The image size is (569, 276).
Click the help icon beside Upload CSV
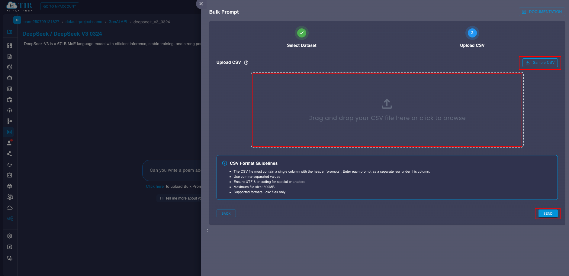point(246,63)
